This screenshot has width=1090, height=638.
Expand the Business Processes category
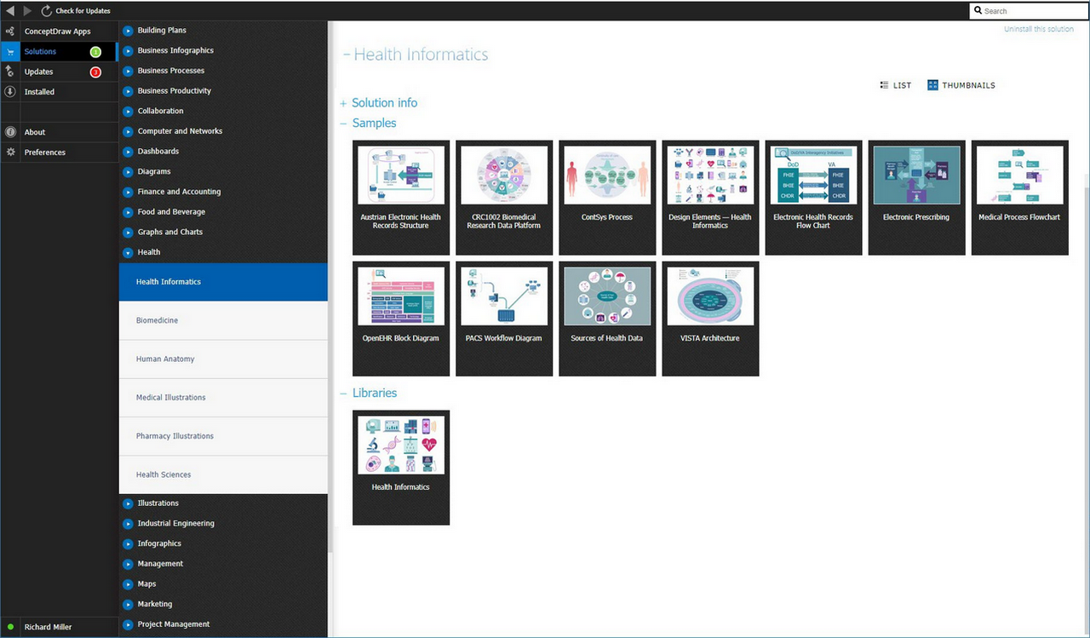click(128, 71)
